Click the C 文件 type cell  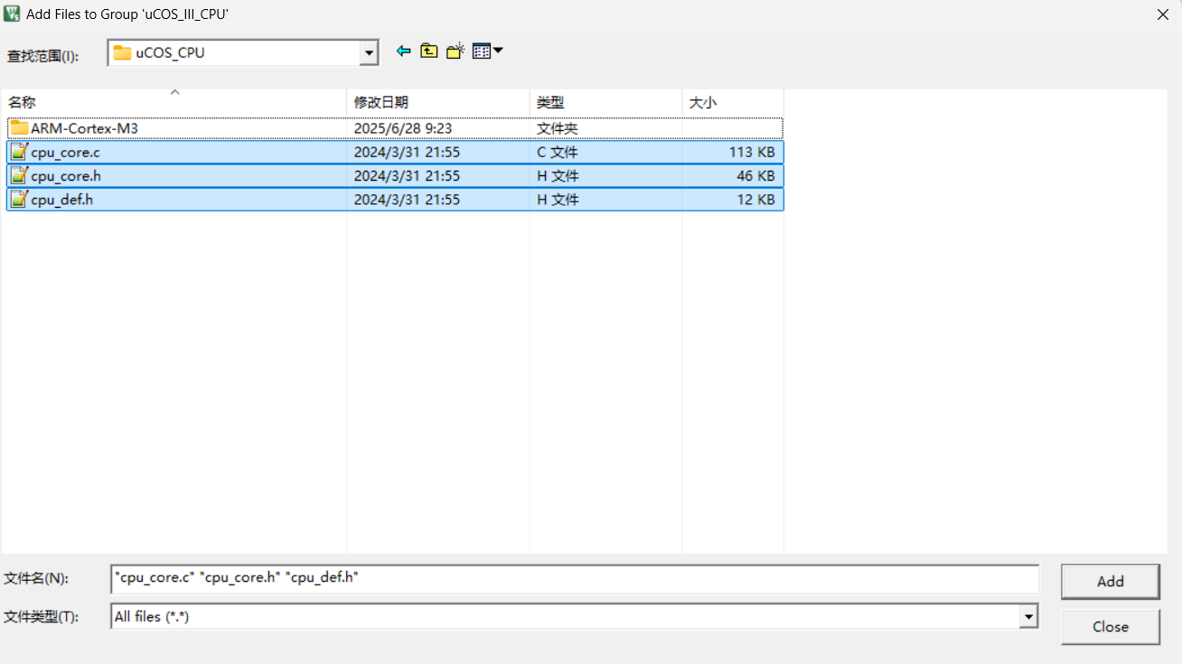click(x=558, y=152)
